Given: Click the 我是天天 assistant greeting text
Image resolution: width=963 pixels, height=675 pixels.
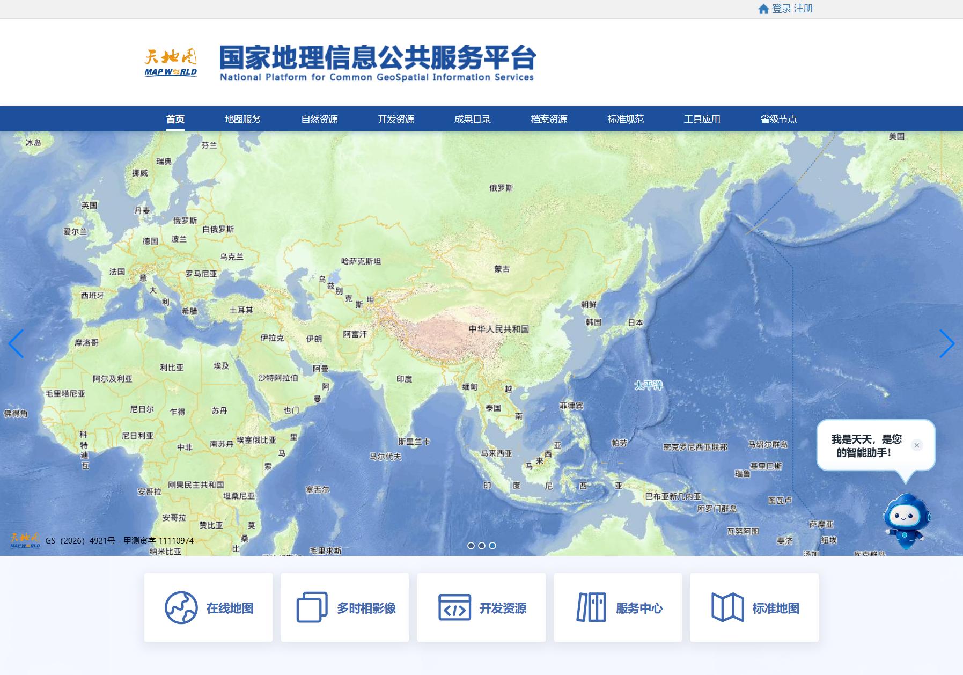Looking at the screenshot, I should (866, 446).
